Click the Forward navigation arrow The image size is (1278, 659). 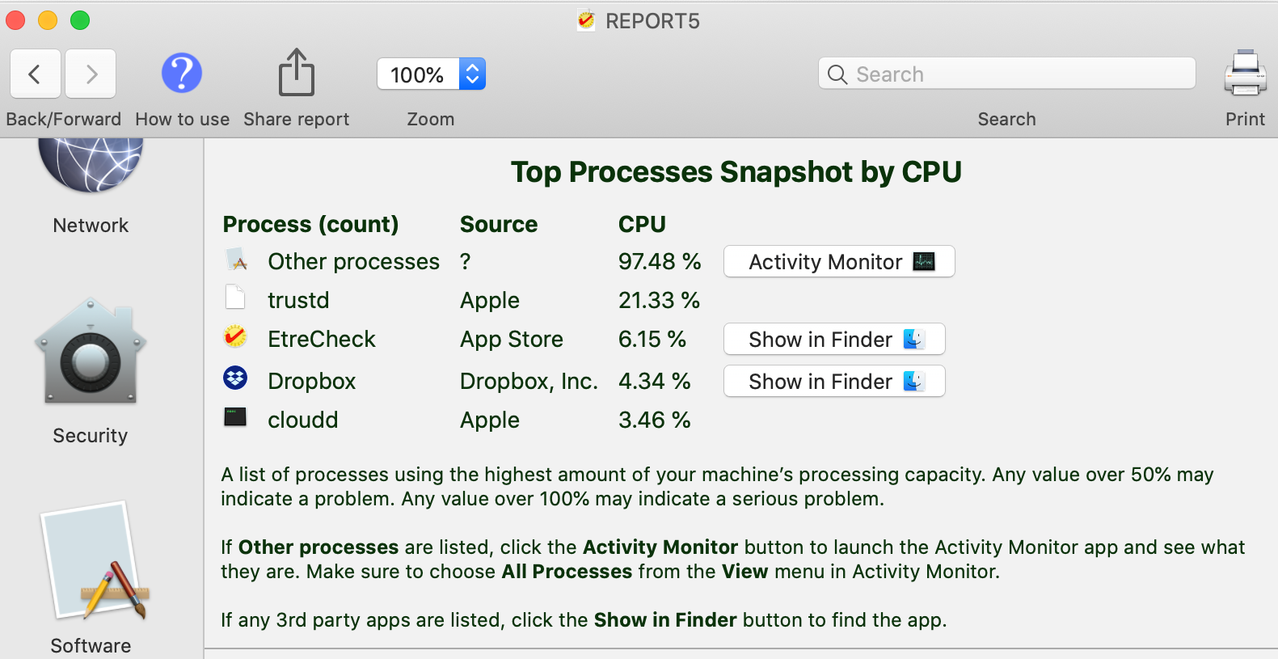(x=91, y=74)
